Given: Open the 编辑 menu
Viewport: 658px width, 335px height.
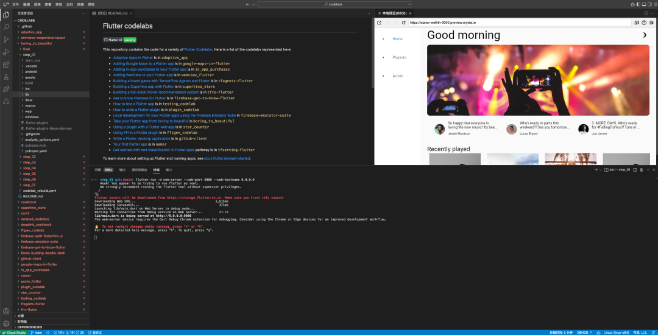Looking at the screenshot, I should [26, 4].
